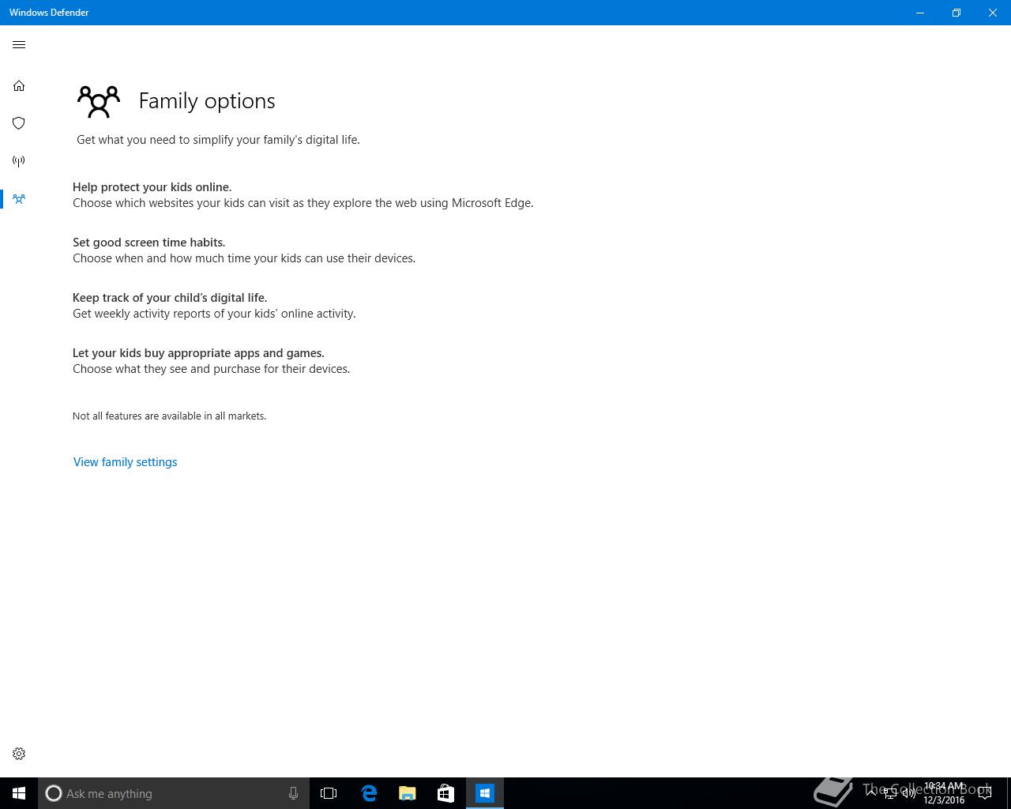Click 'Choose what they see and purchase' line
Image resolution: width=1011 pixels, height=809 pixels.
coord(211,369)
